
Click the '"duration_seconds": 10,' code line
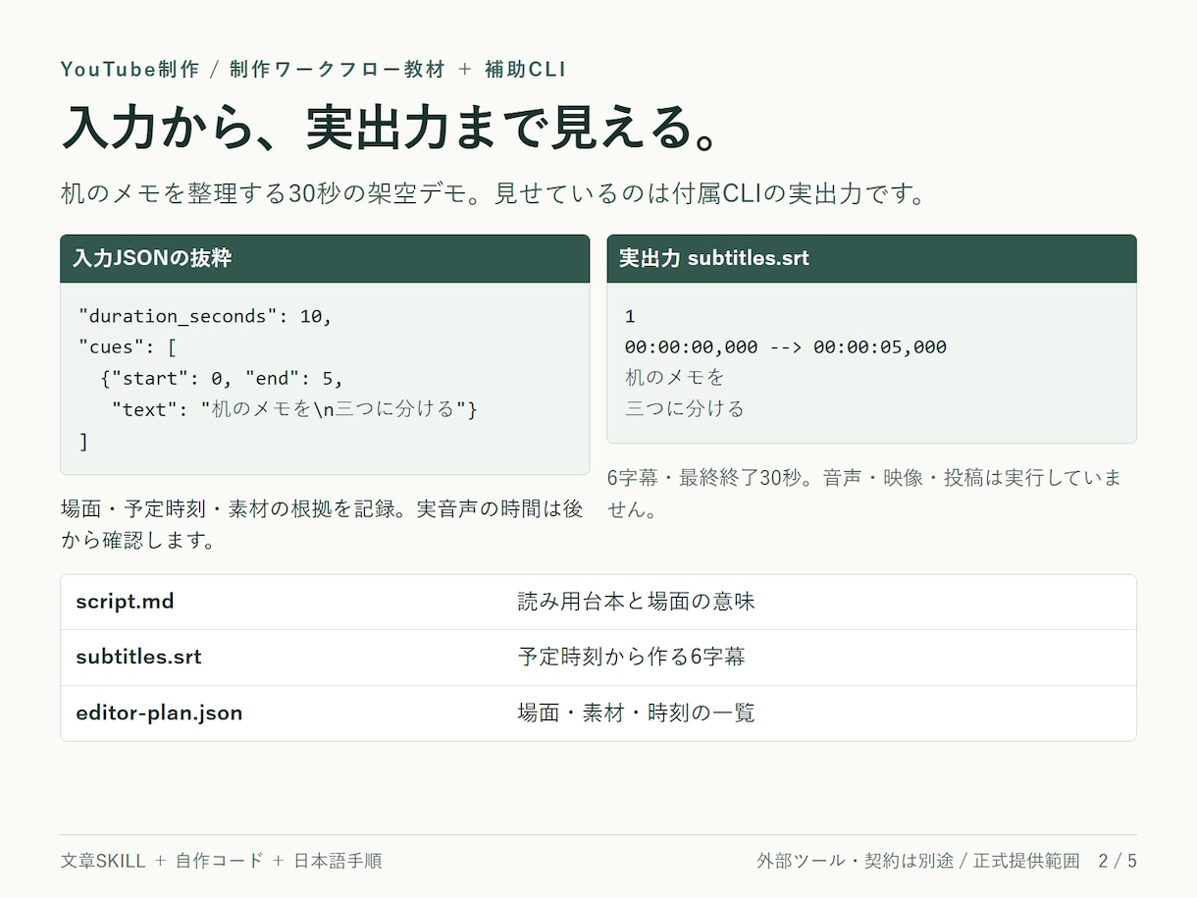[205, 316]
